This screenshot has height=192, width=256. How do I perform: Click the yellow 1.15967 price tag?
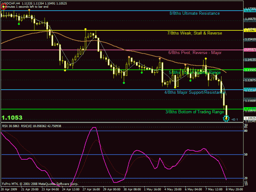coord(249,30)
